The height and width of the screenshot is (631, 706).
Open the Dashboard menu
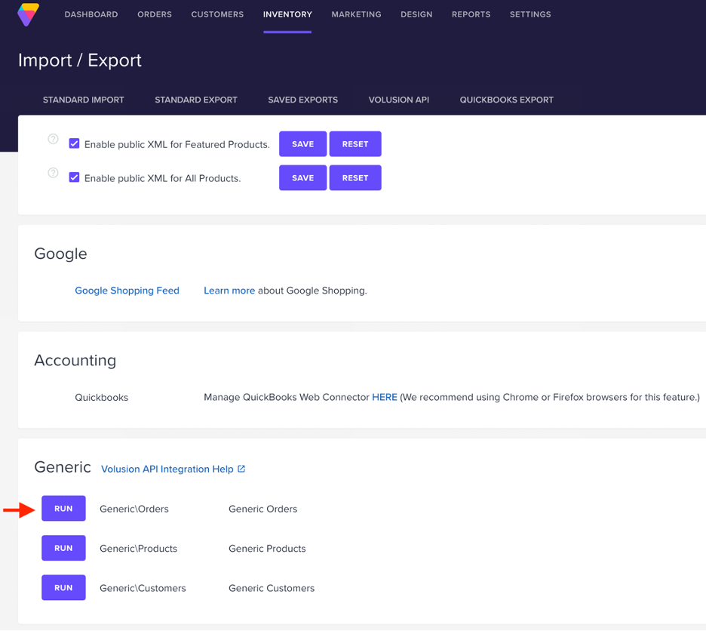coord(91,14)
